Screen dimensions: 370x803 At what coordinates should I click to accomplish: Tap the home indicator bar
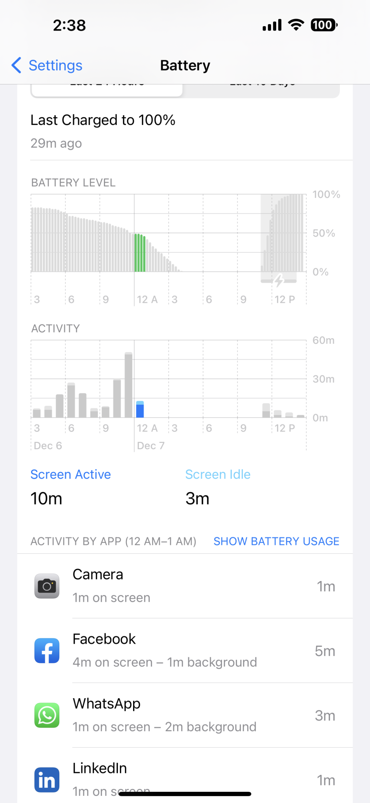185,794
